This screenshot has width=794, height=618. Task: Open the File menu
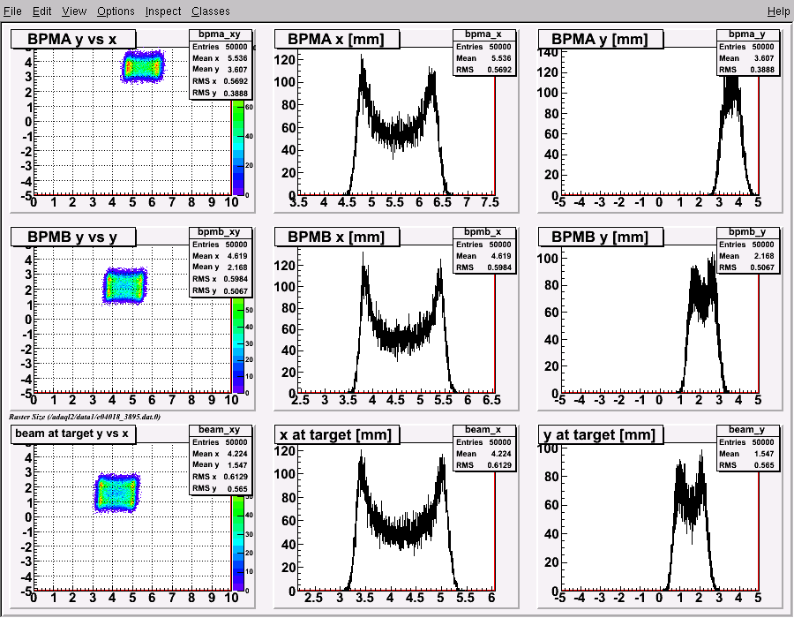(12, 11)
